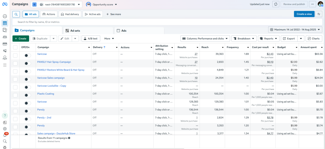Click the bug report icon
Viewport: 325px width, 149px height.
click(5, 147)
